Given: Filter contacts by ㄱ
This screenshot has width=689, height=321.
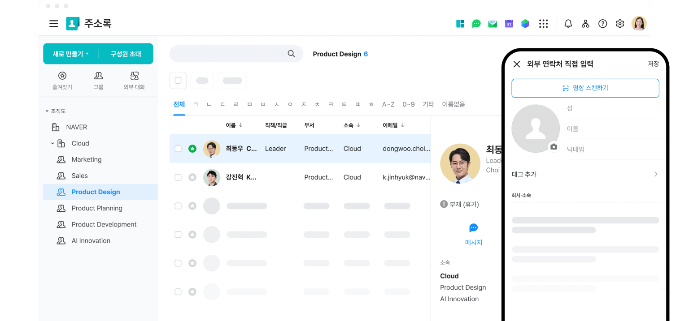Looking at the screenshot, I should [x=196, y=104].
